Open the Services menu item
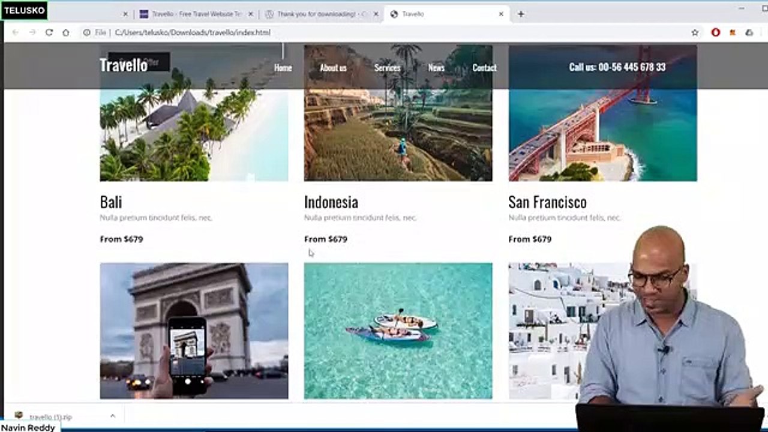This screenshot has height=432, width=768. pos(388,68)
